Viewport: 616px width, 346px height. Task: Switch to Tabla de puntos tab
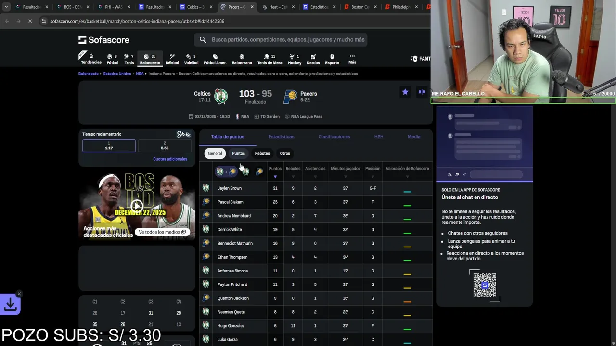click(228, 137)
